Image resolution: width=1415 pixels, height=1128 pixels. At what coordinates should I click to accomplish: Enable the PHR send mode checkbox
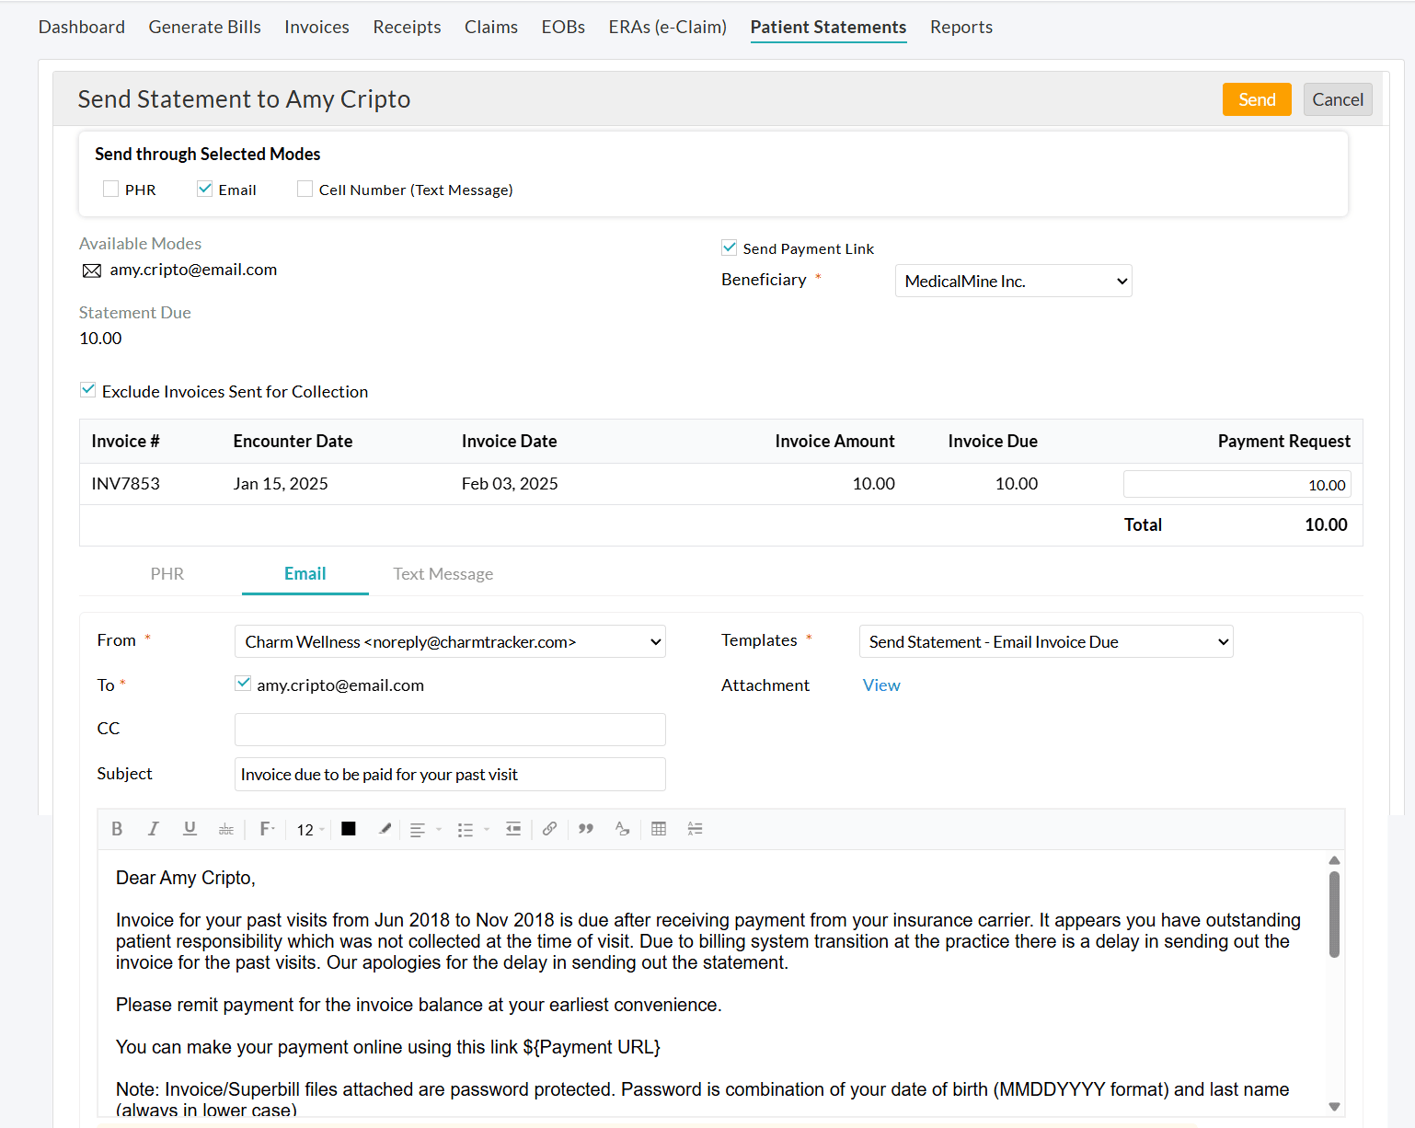coord(110,188)
